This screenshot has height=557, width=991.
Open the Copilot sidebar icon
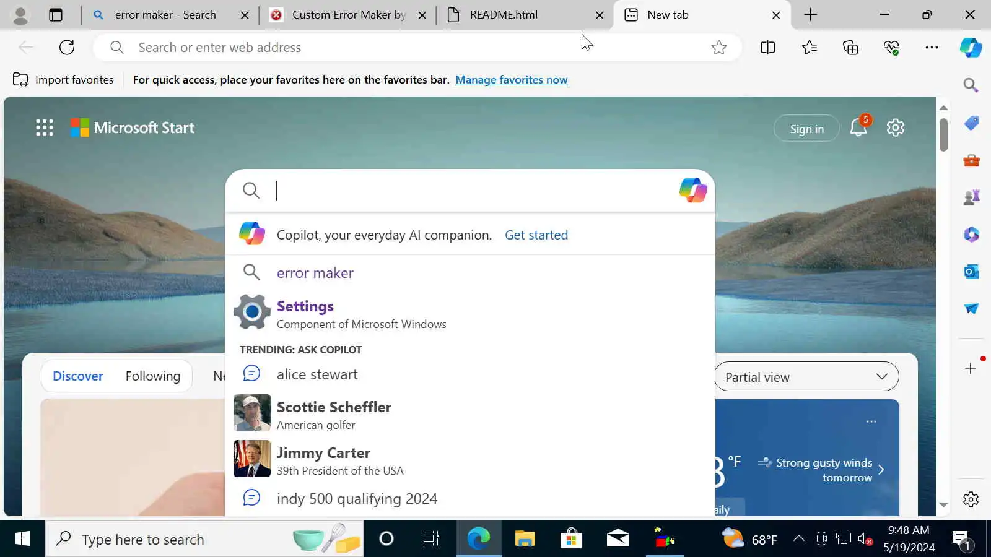[x=971, y=47]
